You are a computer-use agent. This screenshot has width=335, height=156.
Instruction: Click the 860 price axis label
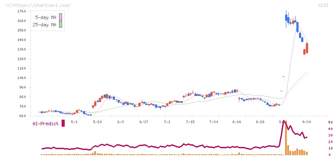[23, 97]
